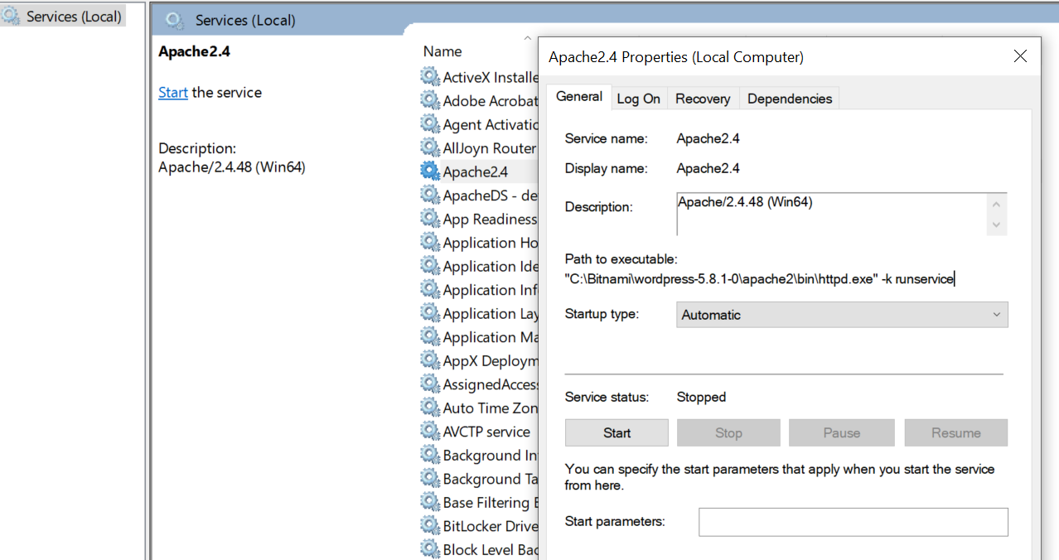The image size is (1059, 560).
Task: Click the Start parameters input field
Action: pyautogui.click(x=853, y=522)
